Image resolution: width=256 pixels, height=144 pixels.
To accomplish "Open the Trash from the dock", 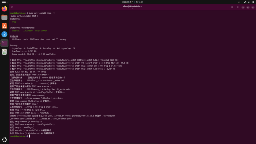I will click(x=4, y=52).
